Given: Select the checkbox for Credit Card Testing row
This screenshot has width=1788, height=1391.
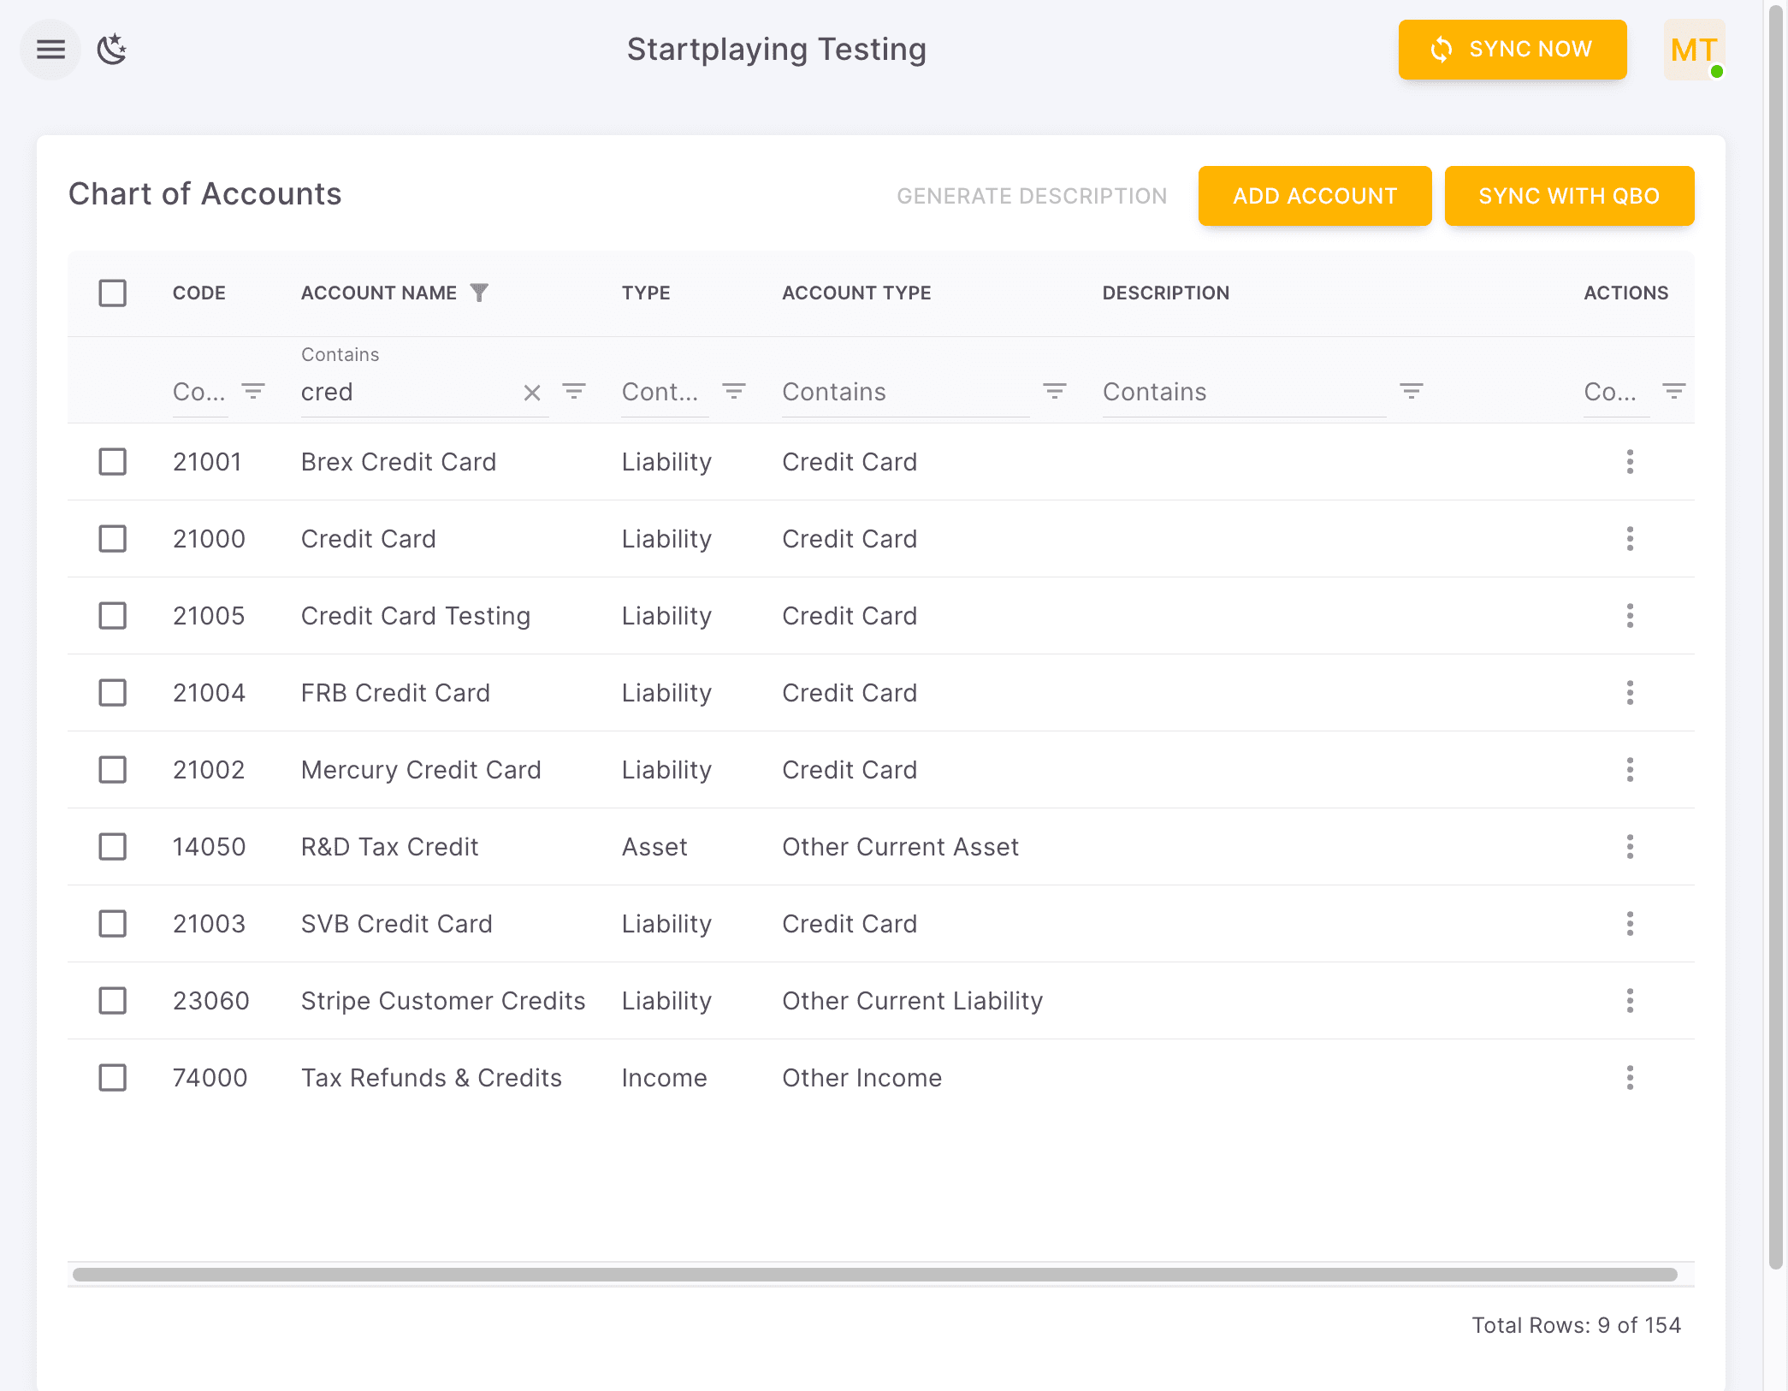Looking at the screenshot, I should tap(112, 616).
